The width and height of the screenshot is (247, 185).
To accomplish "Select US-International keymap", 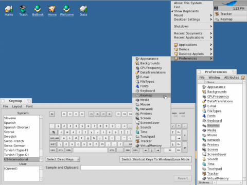I will (22, 159).
